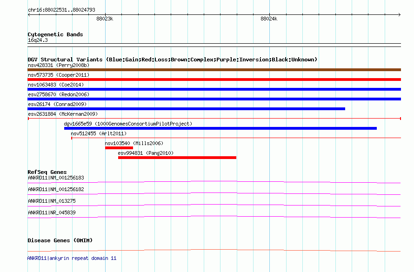Image resolution: width=414 pixels, height=272 pixels.
Task: Click the blue esv26174 Conrad2009 bar
Action: point(186,109)
